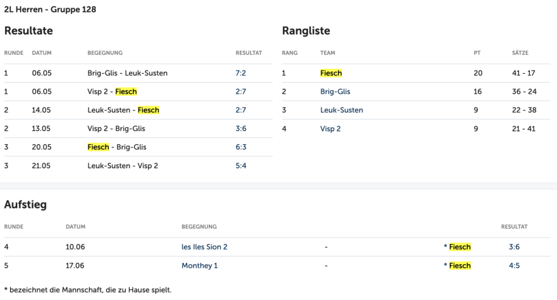Click Fiesch in the Monthey 1 row
The image size is (557, 300).
[x=459, y=265]
